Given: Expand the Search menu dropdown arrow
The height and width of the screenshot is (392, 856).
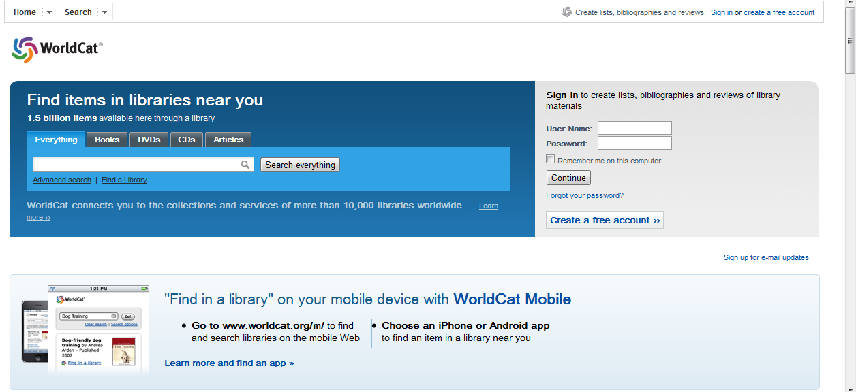Looking at the screenshot, I should 104,12.
